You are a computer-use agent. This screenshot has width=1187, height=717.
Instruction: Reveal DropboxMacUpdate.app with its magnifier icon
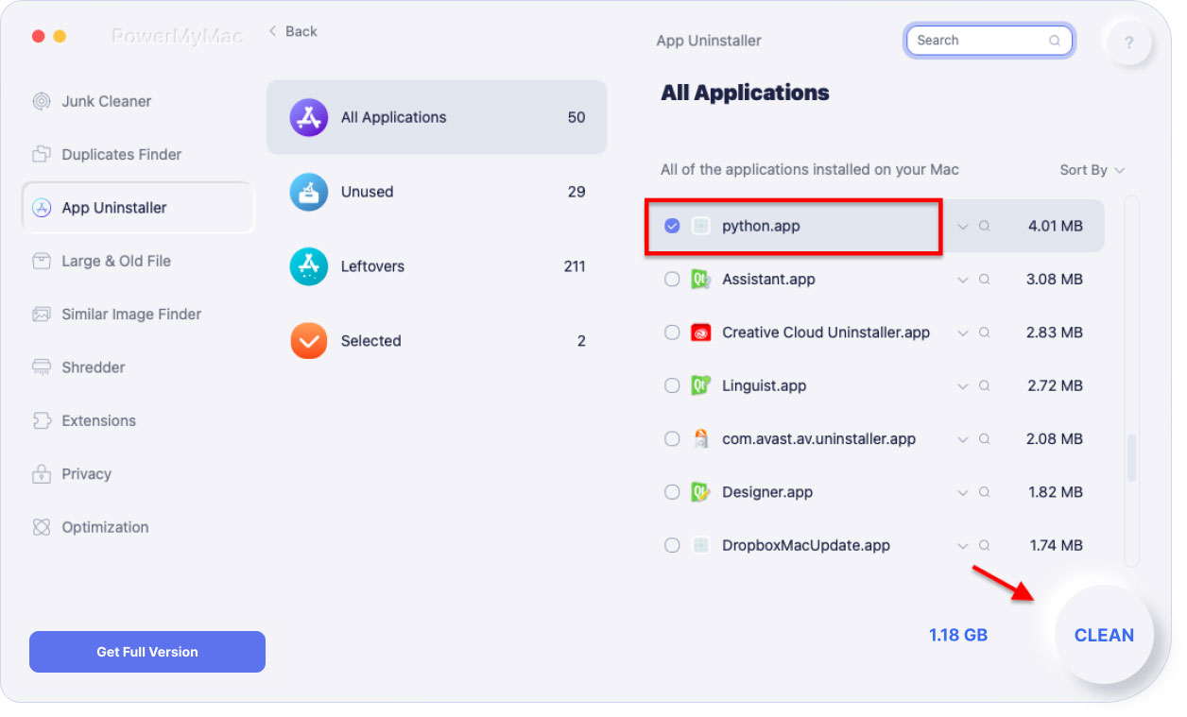tap(985, 546)
